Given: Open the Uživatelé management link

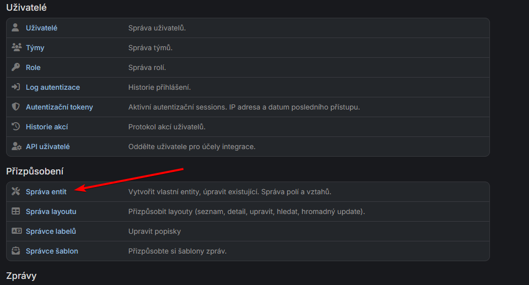Looking at the screenshot, I should (x=42, y=28).
